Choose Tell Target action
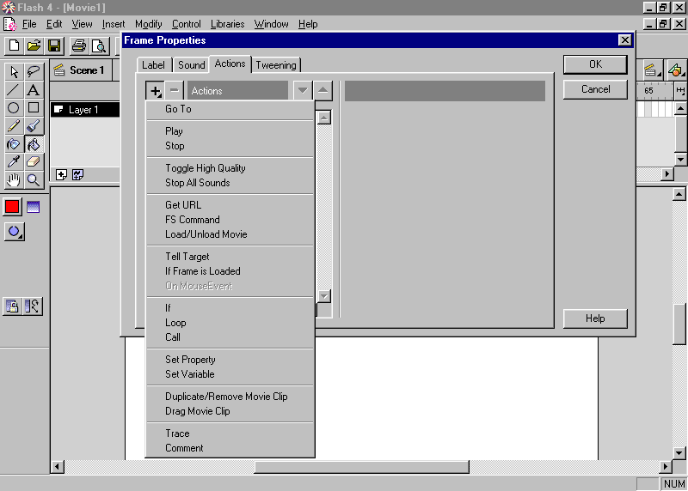The width and height of the screenshot is (688, 491). point(230,257)
